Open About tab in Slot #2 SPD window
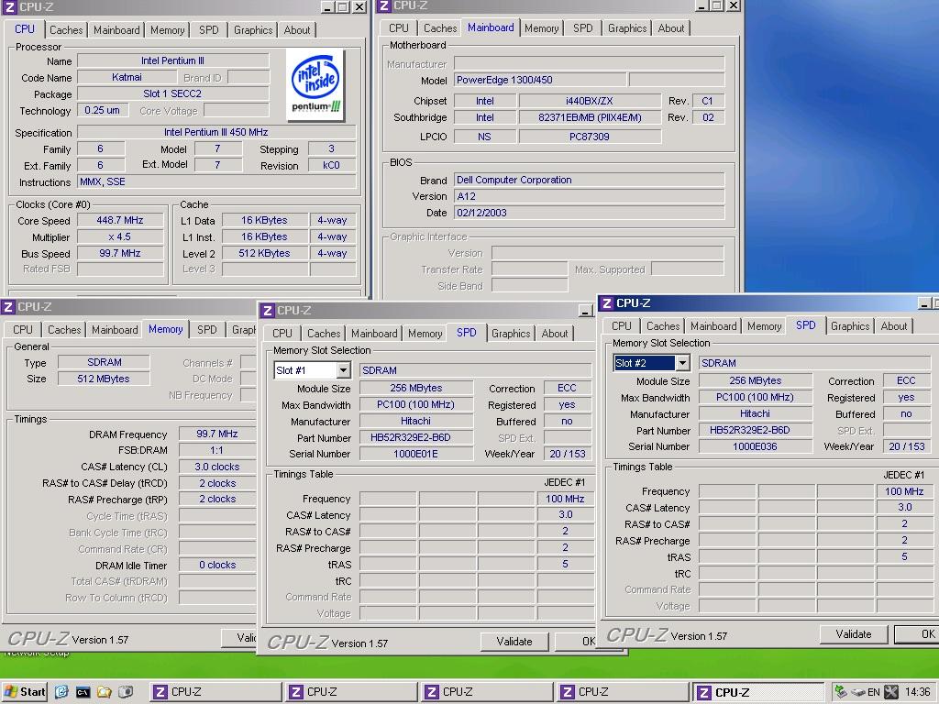939x704 pixels. click(893, 326)
